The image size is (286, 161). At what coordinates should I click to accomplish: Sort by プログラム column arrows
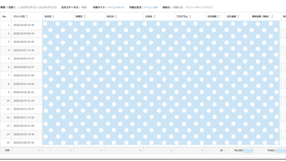coord(190,17)
